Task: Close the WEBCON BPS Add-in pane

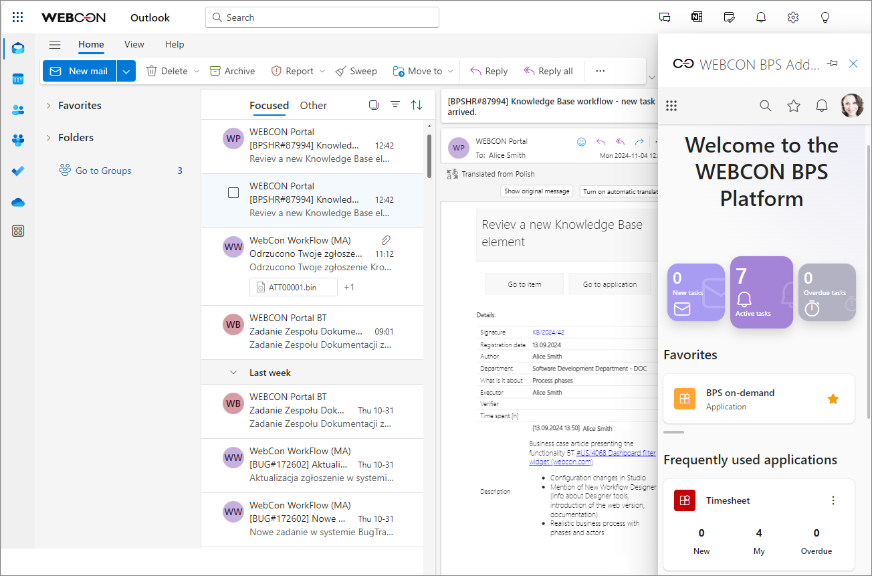Action: coord(853,64)
